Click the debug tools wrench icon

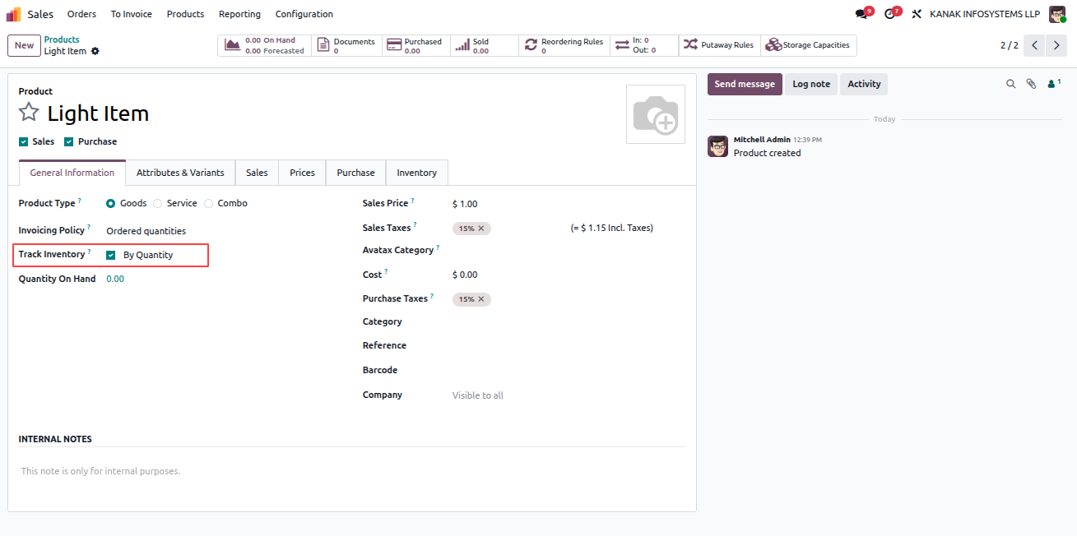917,14
